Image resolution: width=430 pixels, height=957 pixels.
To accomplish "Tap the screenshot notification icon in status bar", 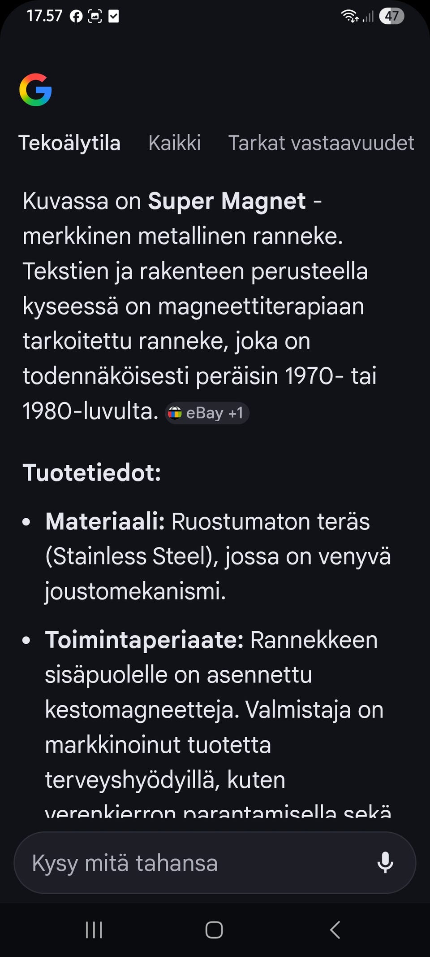I will 95,16.
